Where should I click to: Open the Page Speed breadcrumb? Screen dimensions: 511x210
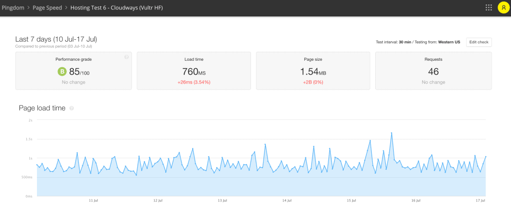point(47,8)
